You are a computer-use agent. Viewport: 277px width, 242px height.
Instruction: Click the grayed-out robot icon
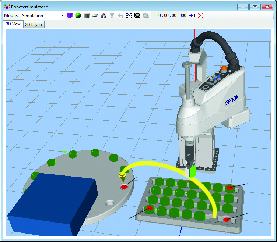(112, 15)
